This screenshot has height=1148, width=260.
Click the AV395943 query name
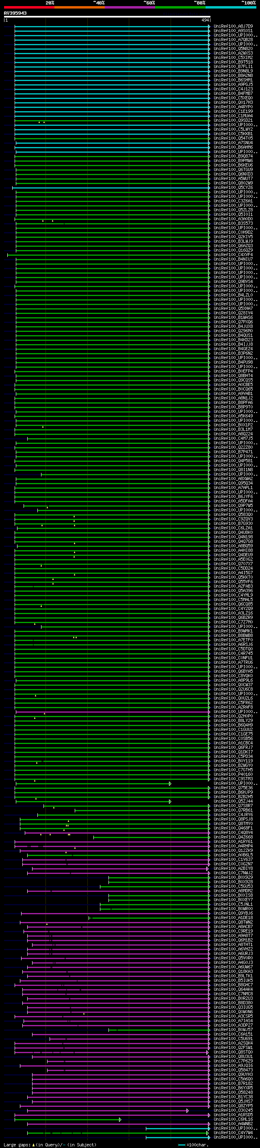click(15, 13)
